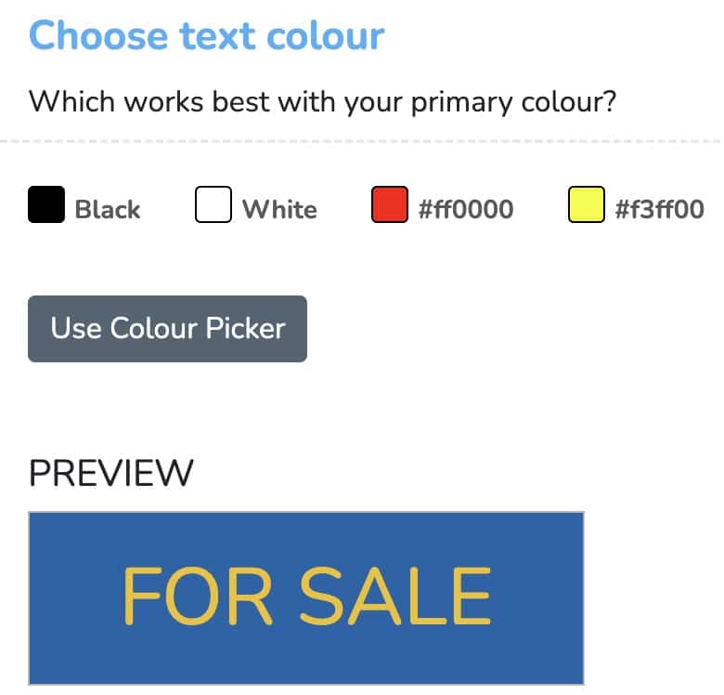Click the dashed divider line
Screen dimensions: 724x695
click(360, 141)
